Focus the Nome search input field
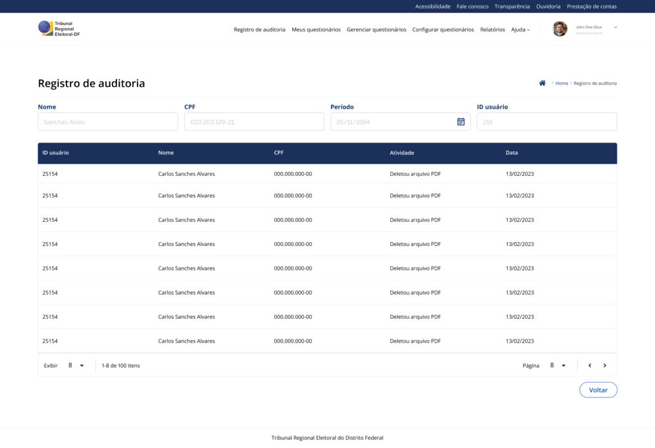The width and height of the screenshot is (655, 448). point(108,122)
